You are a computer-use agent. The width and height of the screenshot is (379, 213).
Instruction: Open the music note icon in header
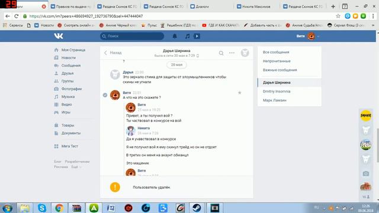(187, 36)
